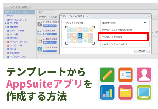Select the 社員マスタ関連 label
This screenshot has width=158, height=109.
pyautogui.click(x=17, y=31)
